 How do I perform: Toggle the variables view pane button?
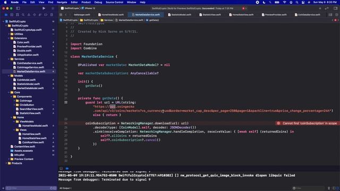click(x=334, y=188)
